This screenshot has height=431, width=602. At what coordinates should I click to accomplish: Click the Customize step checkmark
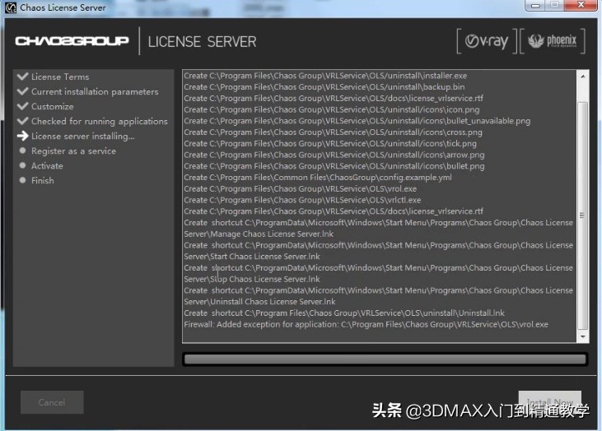pyautogui.click(x=23, y=106)
